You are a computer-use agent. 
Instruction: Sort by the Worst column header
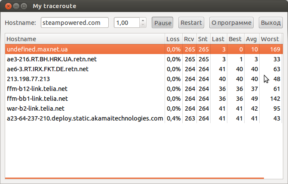pyautogui.click(x=270, y=39)
